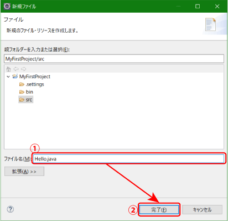Image resolution: width=228 pixels, height=221 pixels.
Task: Click the forward arrow in the folder navigation toolbar
Action: point(24,69)
